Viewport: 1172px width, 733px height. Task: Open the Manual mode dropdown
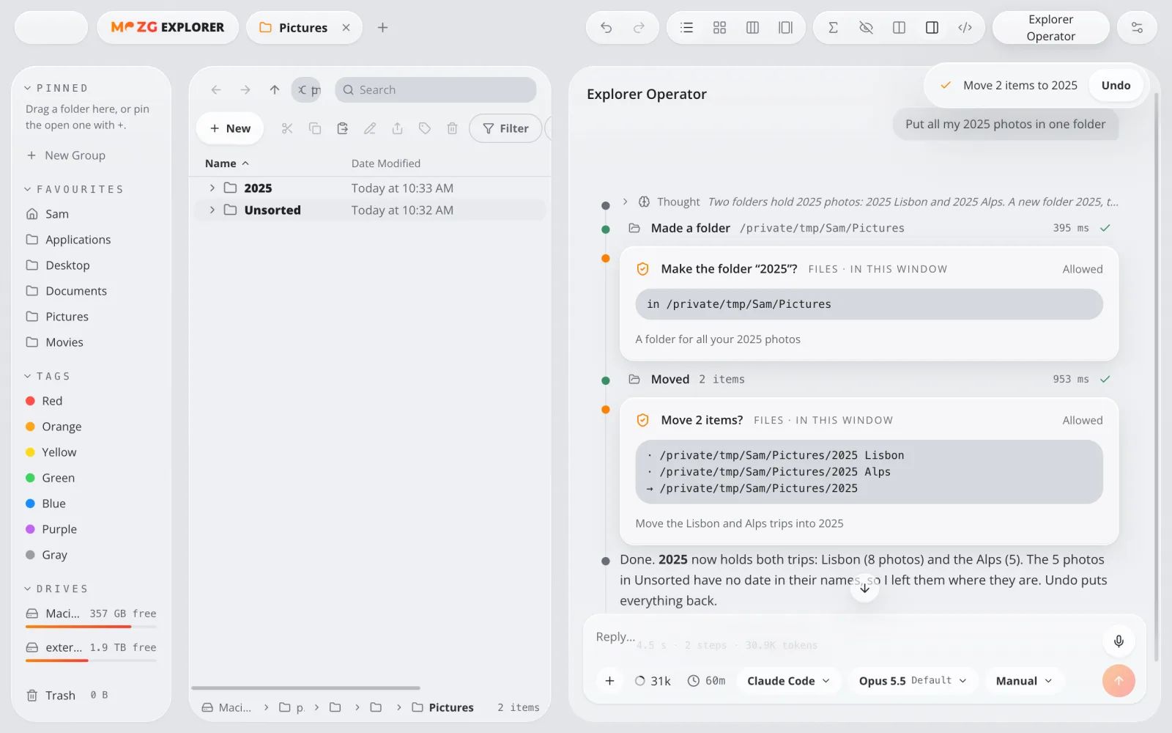pyautogui.click(x=1023, y=681)
